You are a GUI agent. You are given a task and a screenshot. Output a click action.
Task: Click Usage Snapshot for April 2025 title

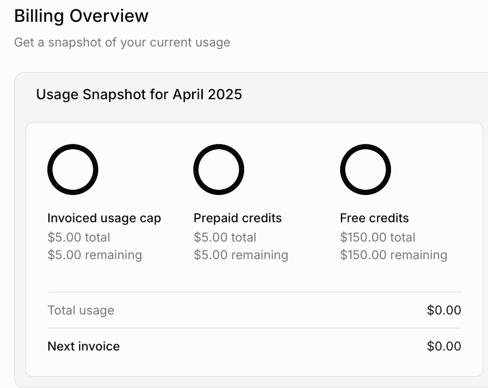point(139,94)
